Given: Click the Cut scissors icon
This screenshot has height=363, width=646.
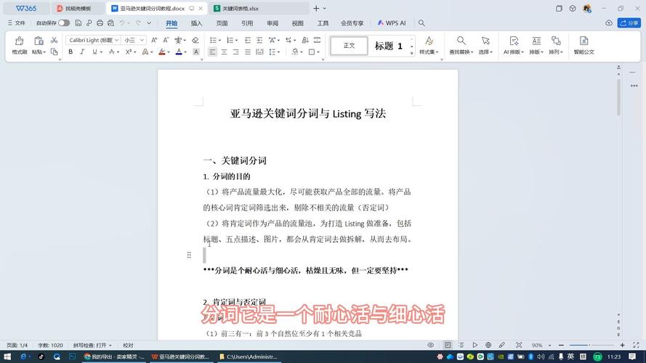Looking at the screenshot, I should [x=54, y=40].
